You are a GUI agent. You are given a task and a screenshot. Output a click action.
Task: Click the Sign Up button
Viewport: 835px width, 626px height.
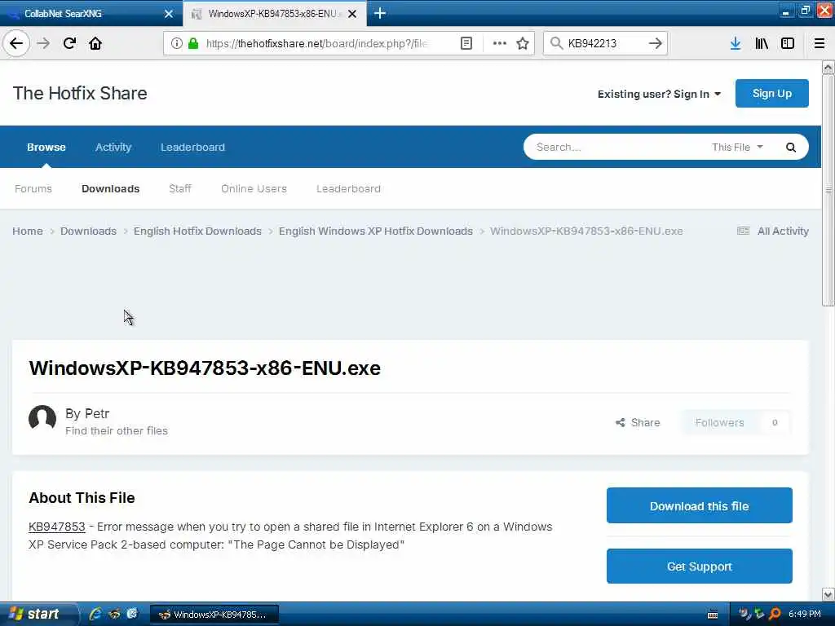click(771, 94)
